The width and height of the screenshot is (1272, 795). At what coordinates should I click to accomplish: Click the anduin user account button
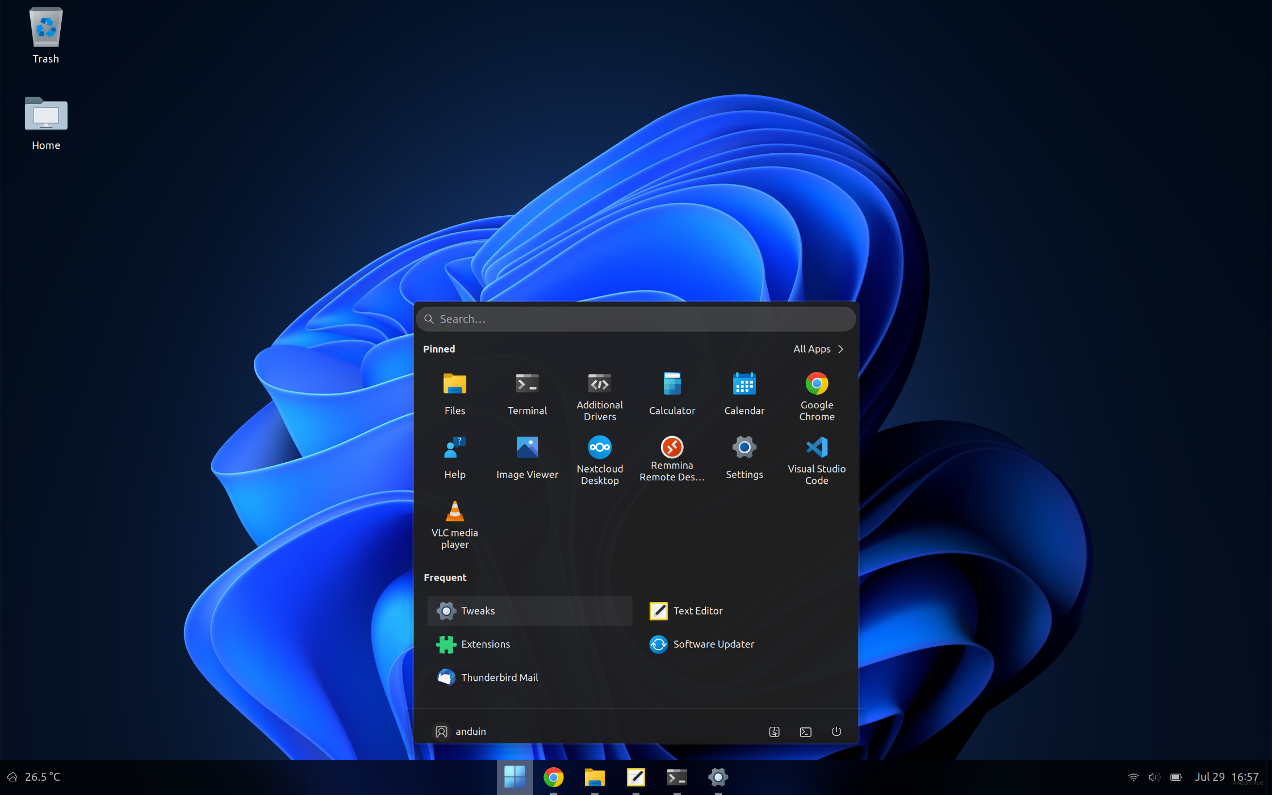point(460,731)
